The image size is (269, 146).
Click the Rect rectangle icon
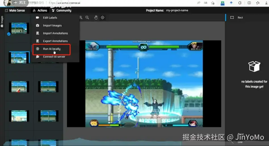(x=232, y=18)
